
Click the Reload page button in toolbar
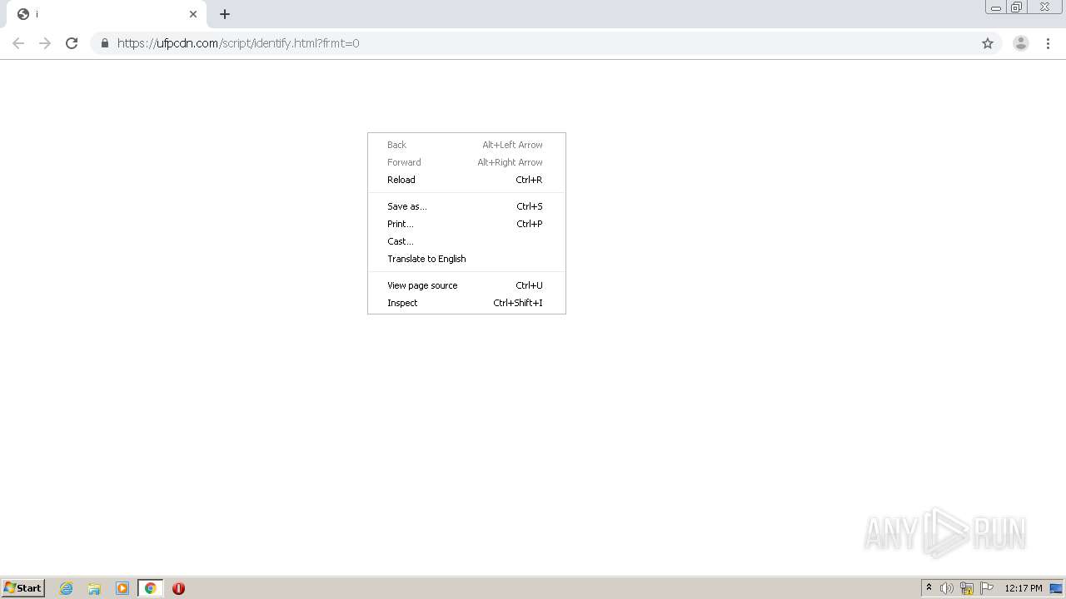point(72,43)
